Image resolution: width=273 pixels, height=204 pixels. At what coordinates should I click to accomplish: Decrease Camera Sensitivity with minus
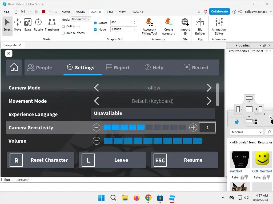pos(97,127)
